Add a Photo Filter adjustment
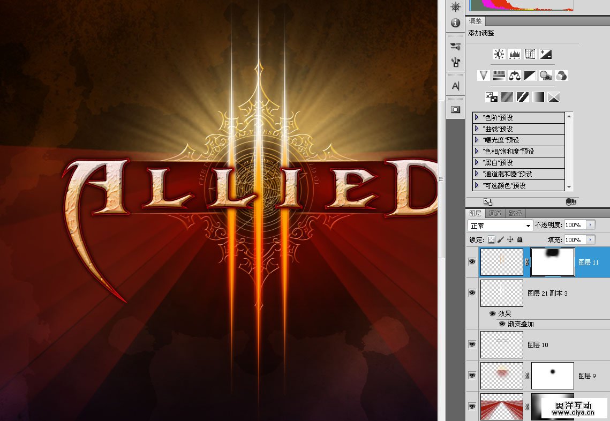This screenshot has width=610, height=421. (545, 75)
